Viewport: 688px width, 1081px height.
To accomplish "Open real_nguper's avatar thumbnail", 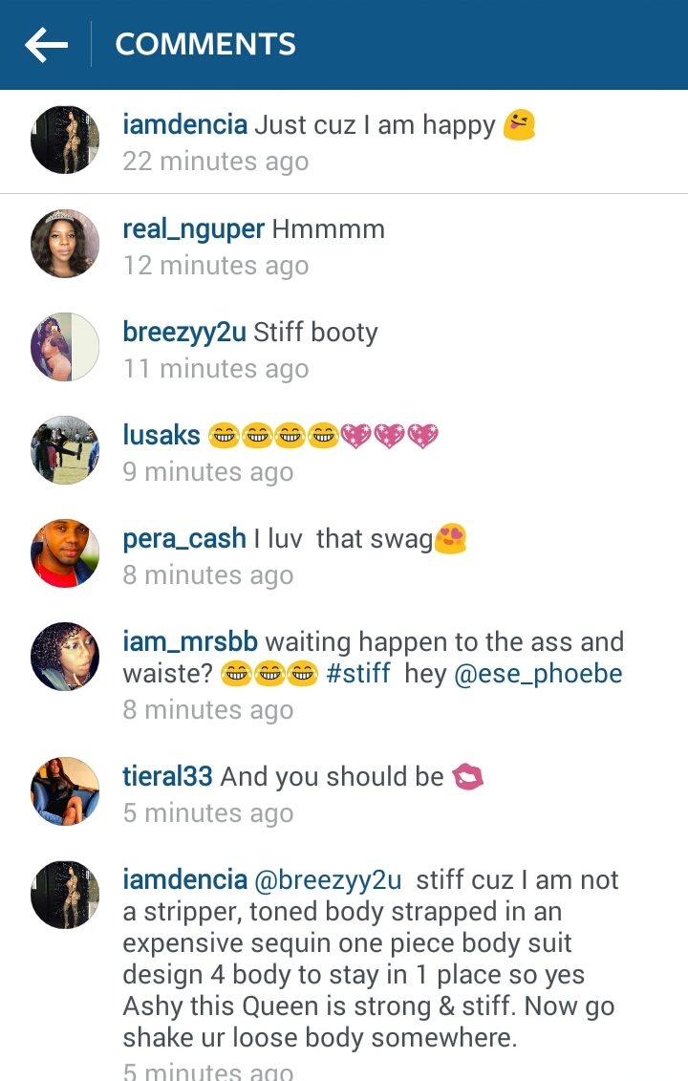I will (x=65, y=244).
